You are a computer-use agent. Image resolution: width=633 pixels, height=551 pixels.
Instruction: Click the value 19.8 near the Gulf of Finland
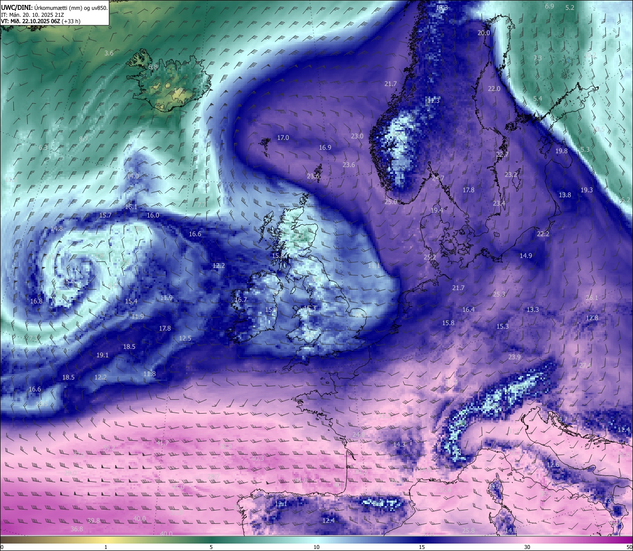pyautogui.click(x=561, y=151)
